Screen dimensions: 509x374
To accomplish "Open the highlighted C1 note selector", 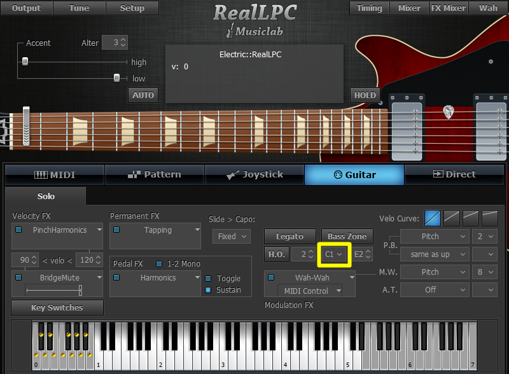I will (x=333, y=254).
